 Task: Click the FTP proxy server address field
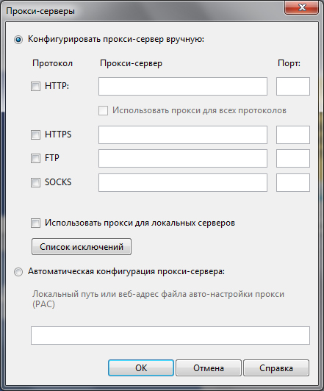tap(183, 158)
